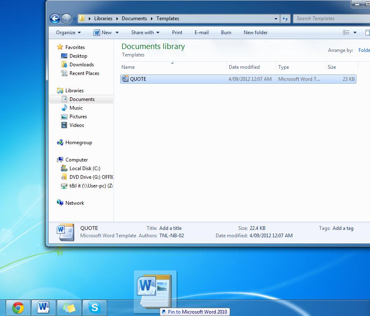Open the view options dropdown arrow
The image size is (370, 316).
(x=355, y=33)
